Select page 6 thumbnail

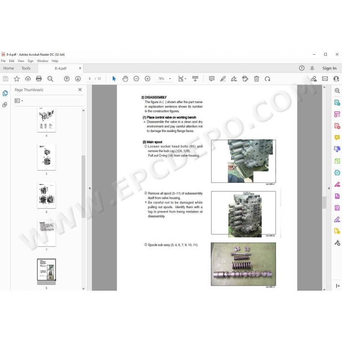coord(46,195)
